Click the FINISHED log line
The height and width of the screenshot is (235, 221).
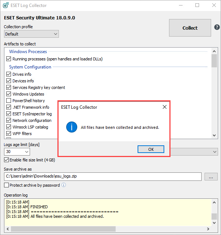coord(27,207)
